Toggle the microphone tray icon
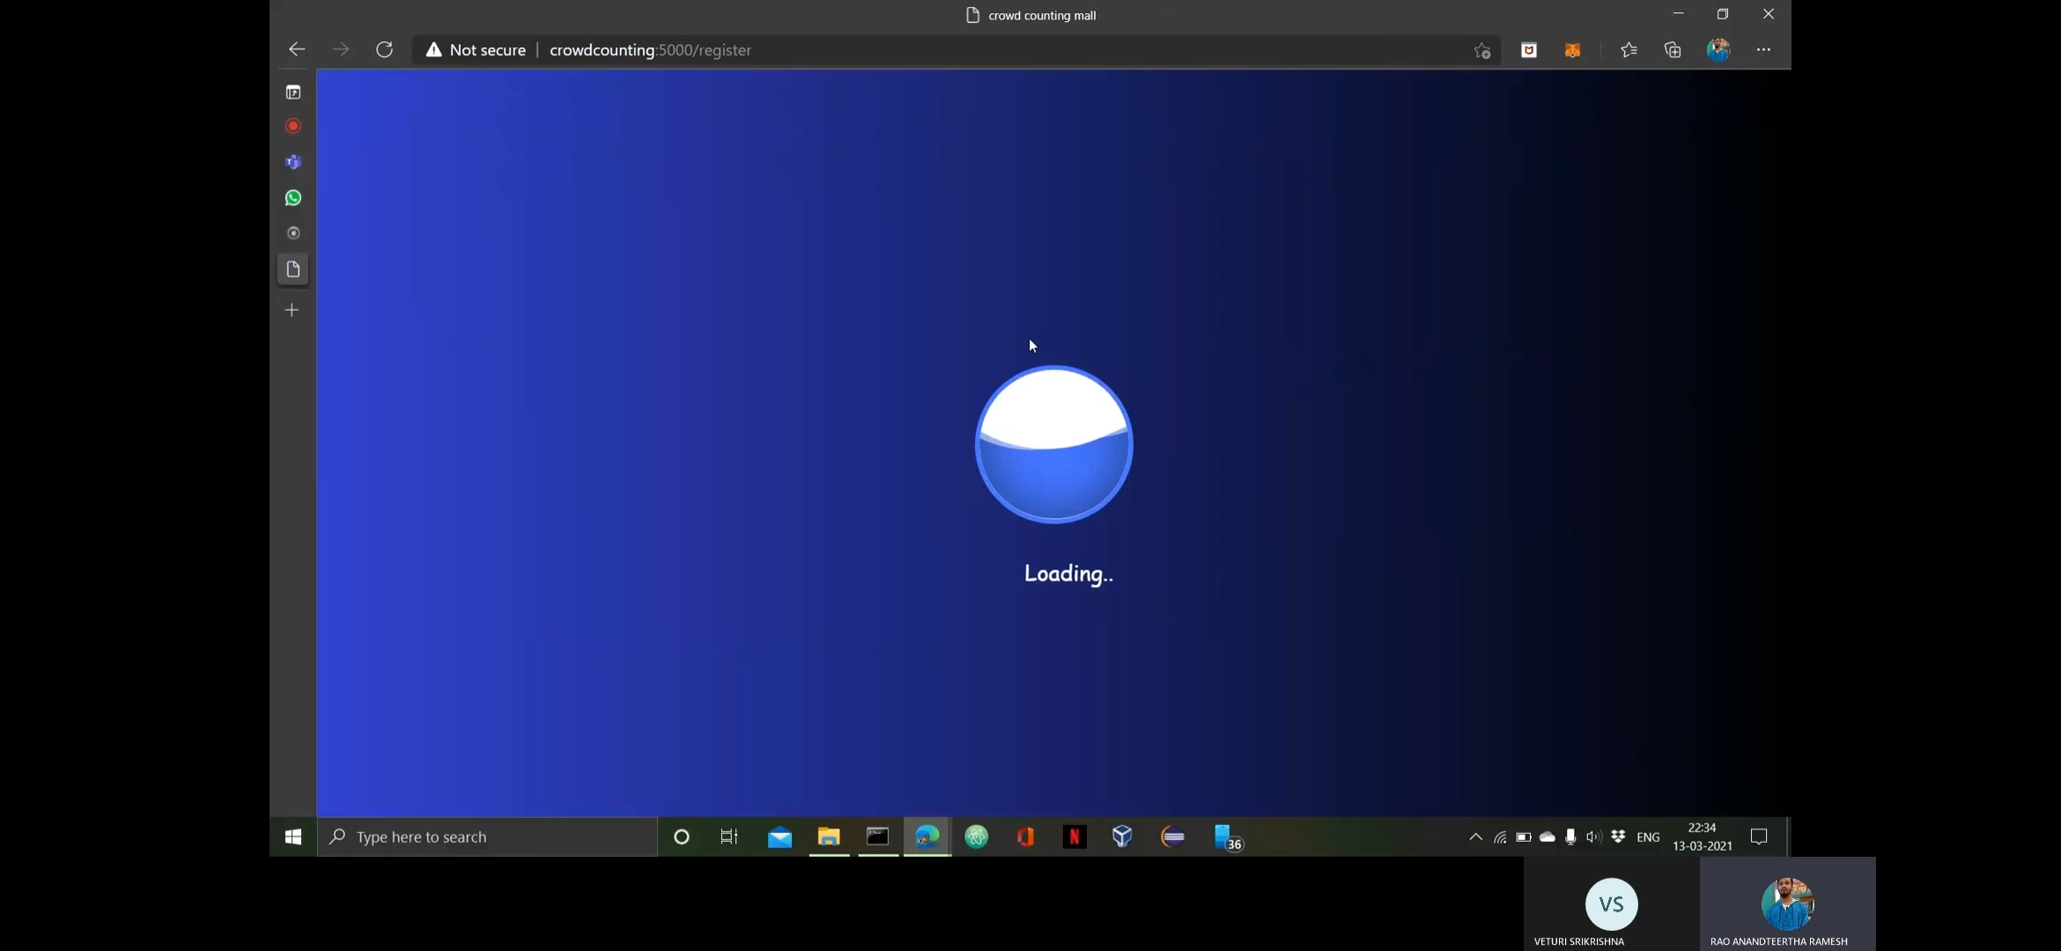Screen dimensions: 2061x951 pyautogui.click(x=1570, y=837)
